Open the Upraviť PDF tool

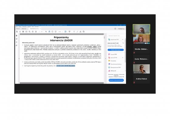tap(113, 54)
